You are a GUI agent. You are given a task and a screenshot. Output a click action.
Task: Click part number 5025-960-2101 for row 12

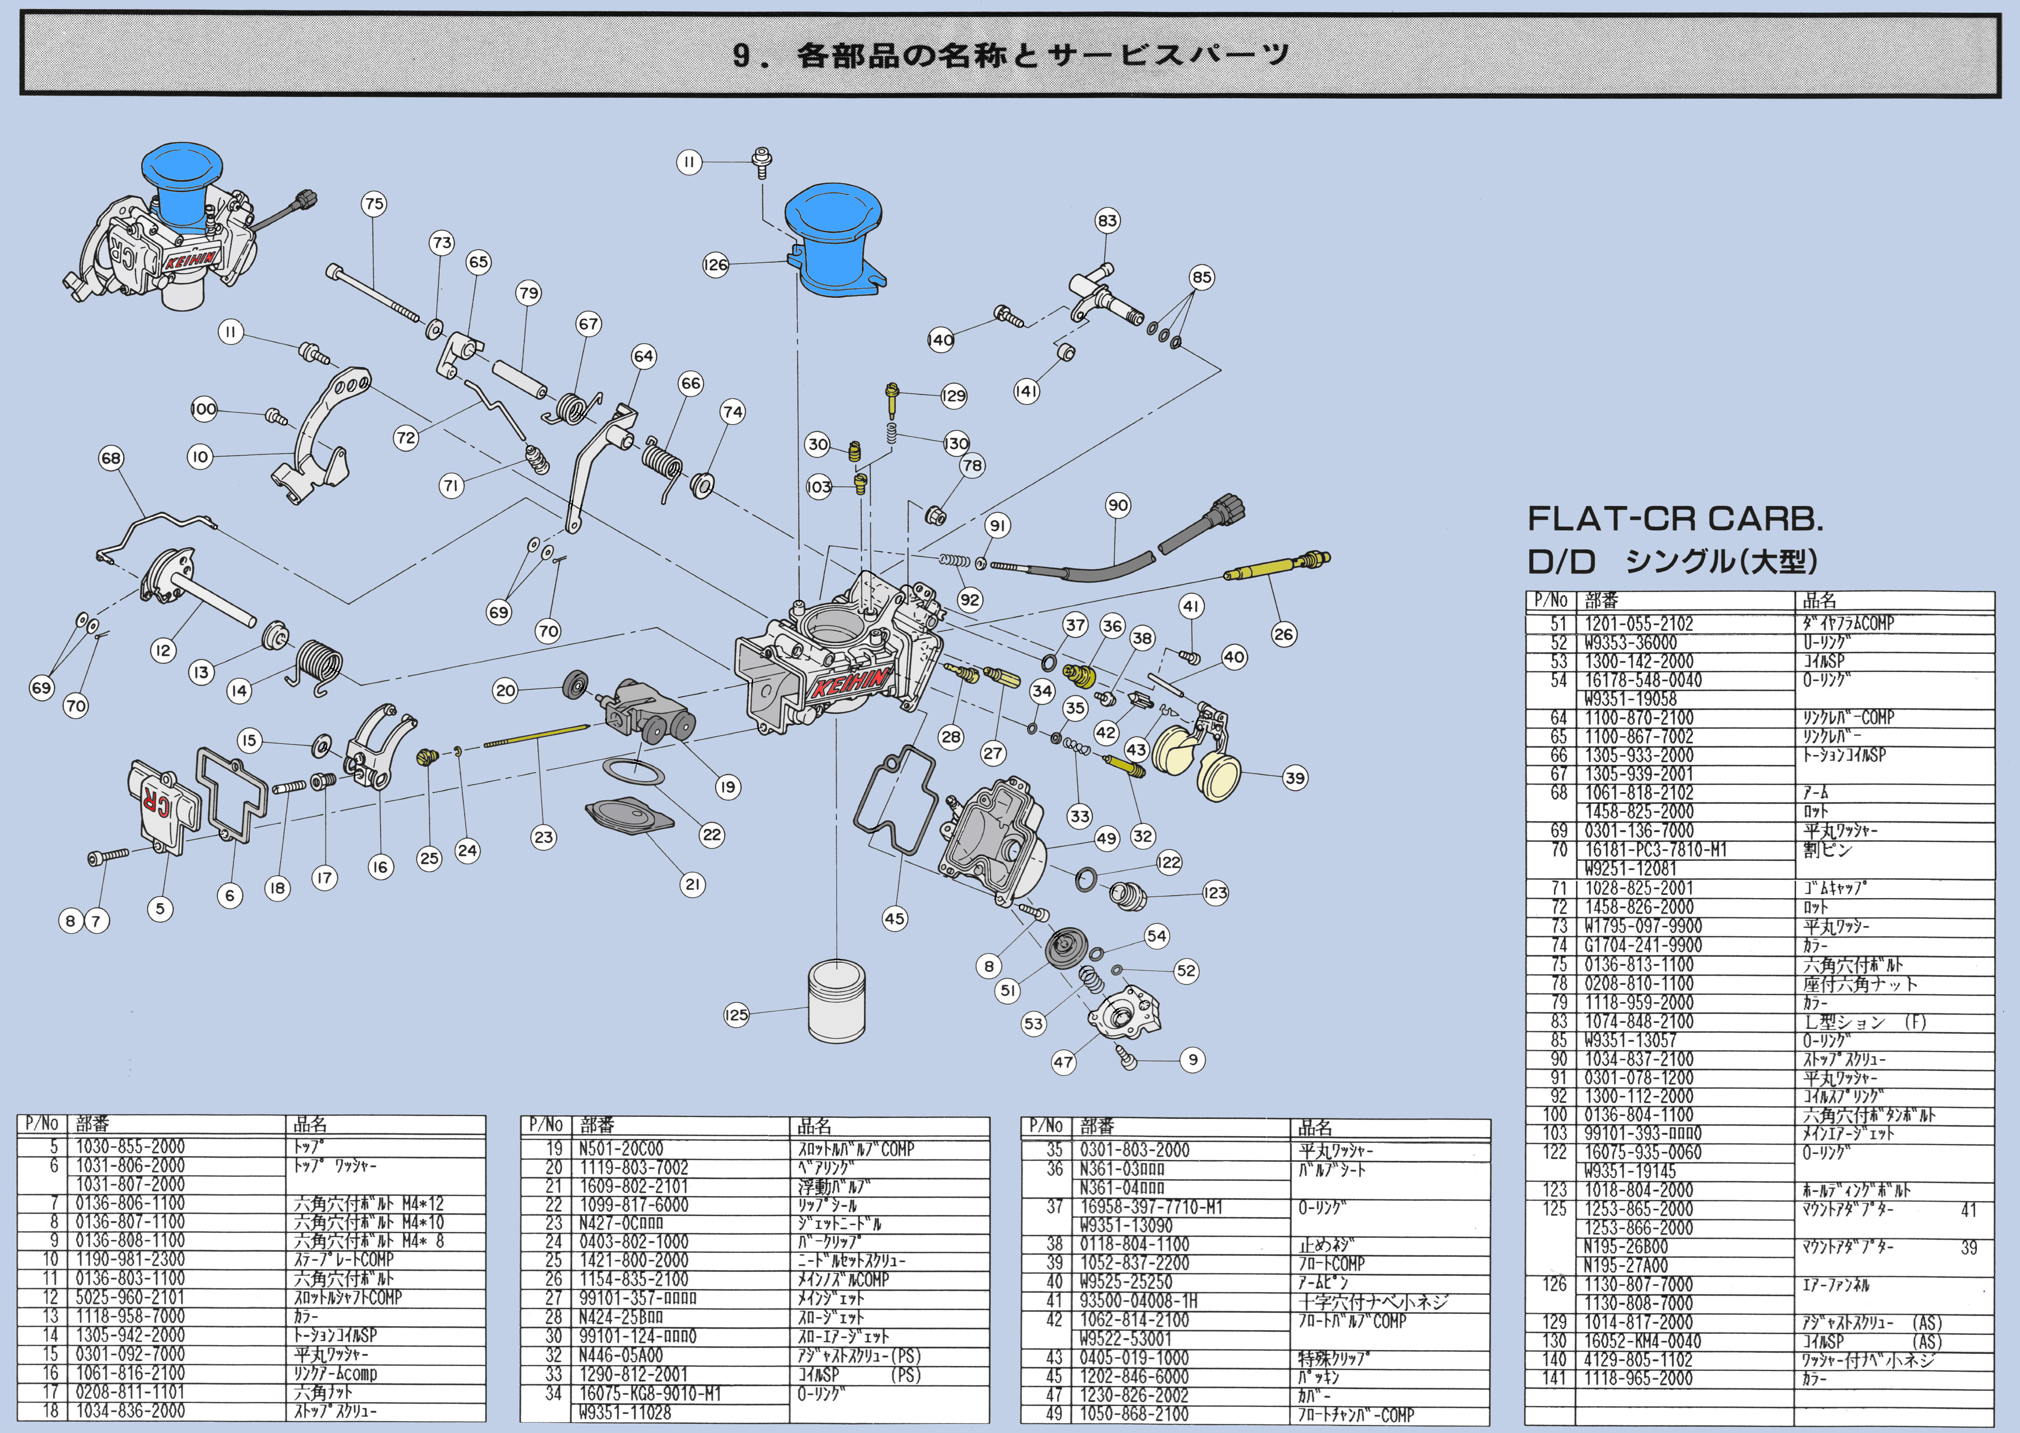click(x=131, y=1297)
